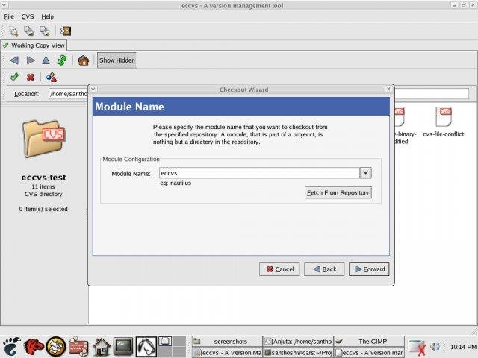Switch to The GIMP taskbar entry
The width and height of the screenshot is (478, 358).
pyautogui.click(x=369, y=342)
